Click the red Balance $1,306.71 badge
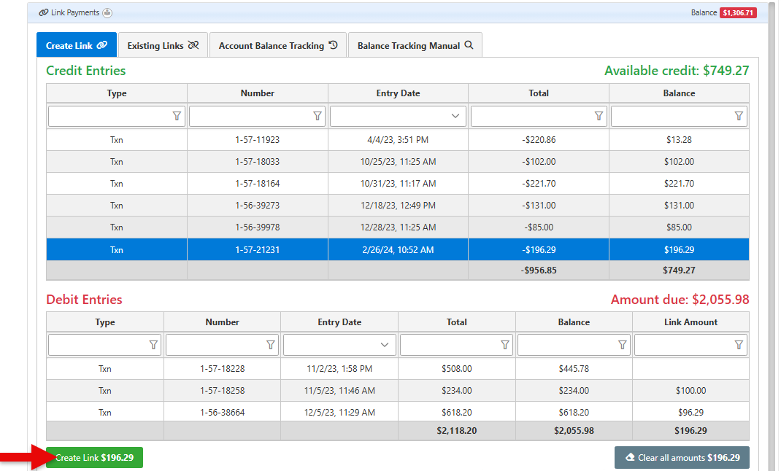The image size is (781, 471). 738,13
